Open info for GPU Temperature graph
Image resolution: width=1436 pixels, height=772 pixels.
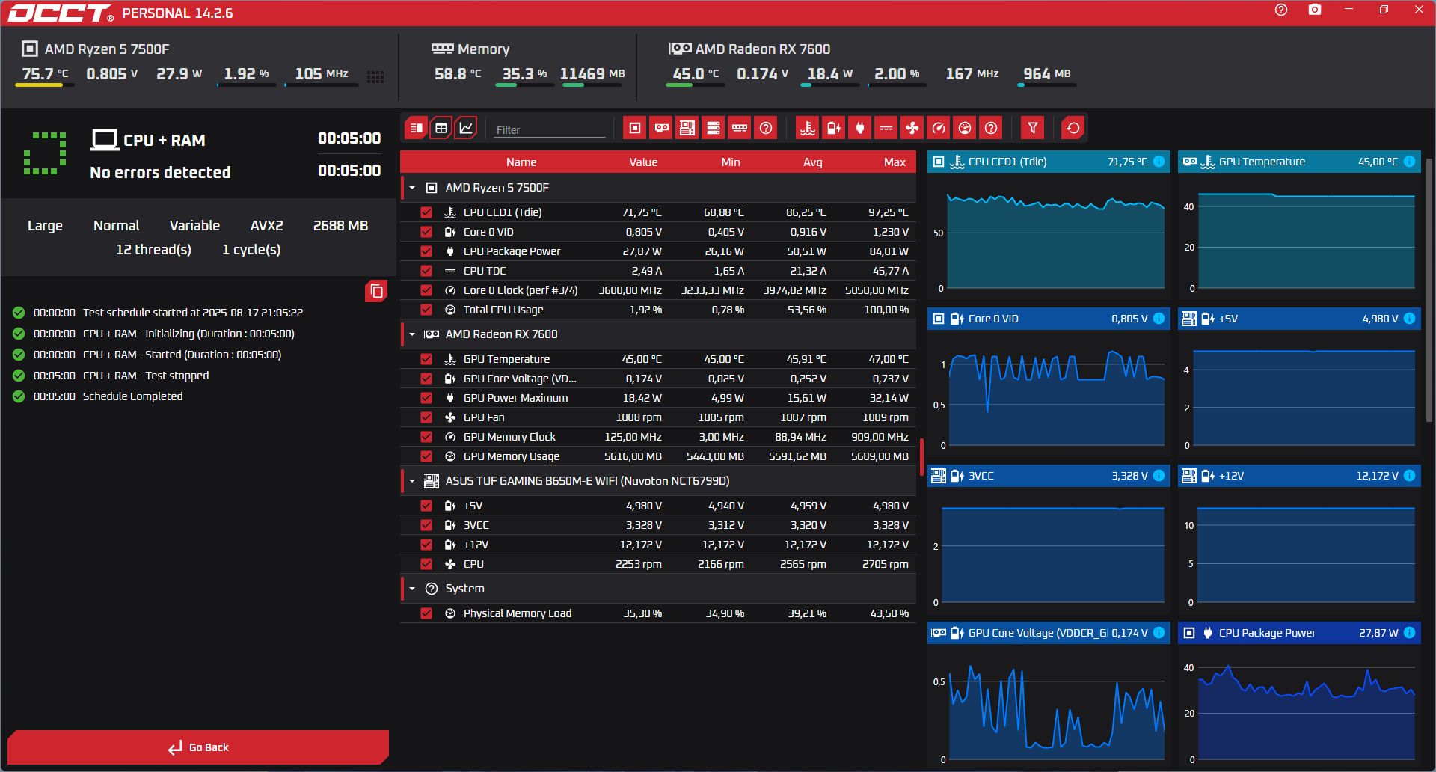(1409, 162)
